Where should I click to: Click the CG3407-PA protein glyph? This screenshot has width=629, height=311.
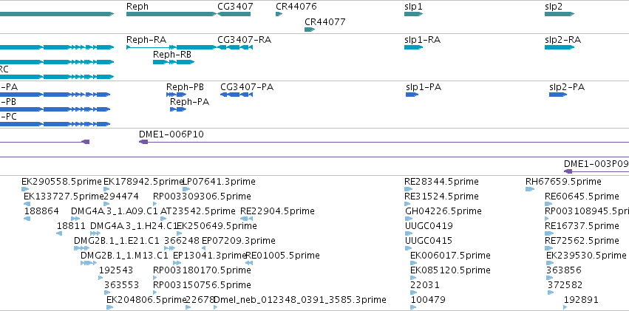(x=237, y=95)
